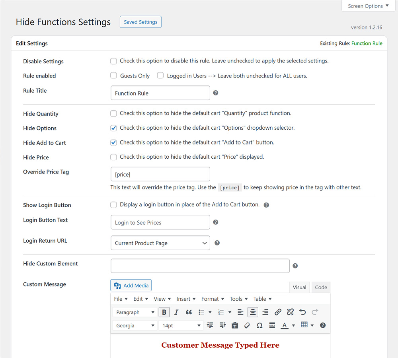Viewport: 398px width, 358px height.
Task: Click the Saved Settings button
Action: (140, 22)
